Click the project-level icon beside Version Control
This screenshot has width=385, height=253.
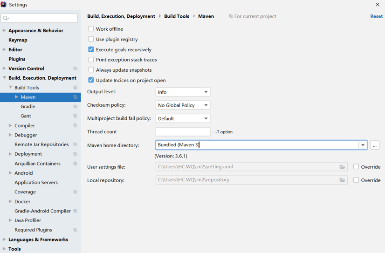[x=75, y=68]
